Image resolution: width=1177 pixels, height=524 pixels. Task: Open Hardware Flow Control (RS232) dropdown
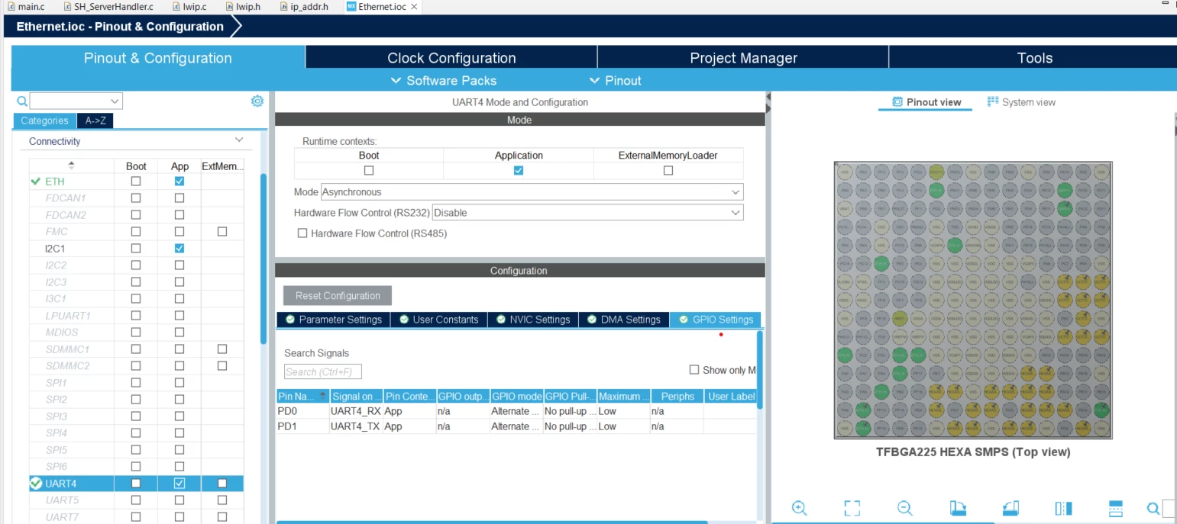(x=587, y=213)
